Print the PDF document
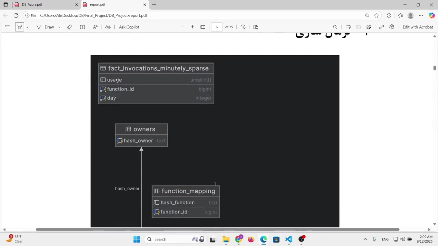 pos(348,27)
